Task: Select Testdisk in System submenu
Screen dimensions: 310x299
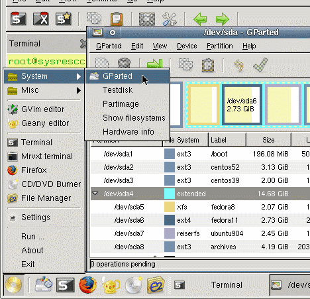Action: [x=127, y=90]
